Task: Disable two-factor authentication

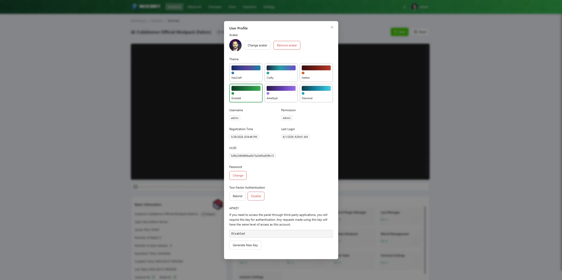Action: tap(256, 196)
